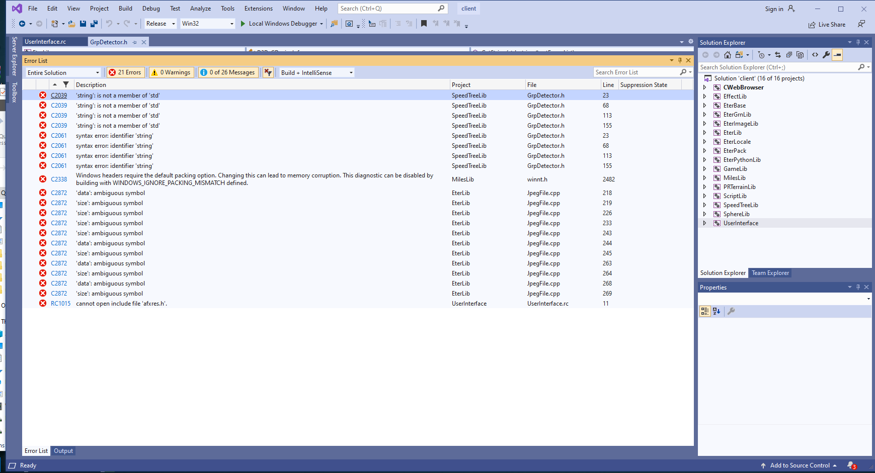This screenshot has width=875, height=473.
Task: Toggle bookmark with the bookmark icon
Action: [x=424, y=24]
